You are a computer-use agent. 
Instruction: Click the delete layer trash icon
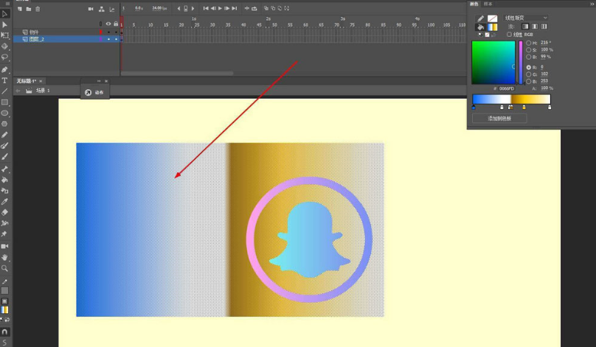tap(38, 9)
